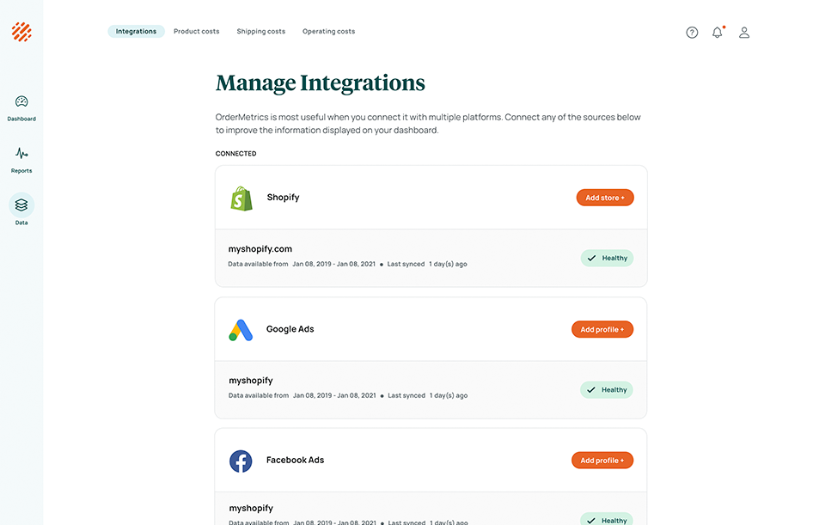Viewport: 819px width, 525px height.
Task: Click the Dashboard label in sidebar
Action: (x=21, y=119)
